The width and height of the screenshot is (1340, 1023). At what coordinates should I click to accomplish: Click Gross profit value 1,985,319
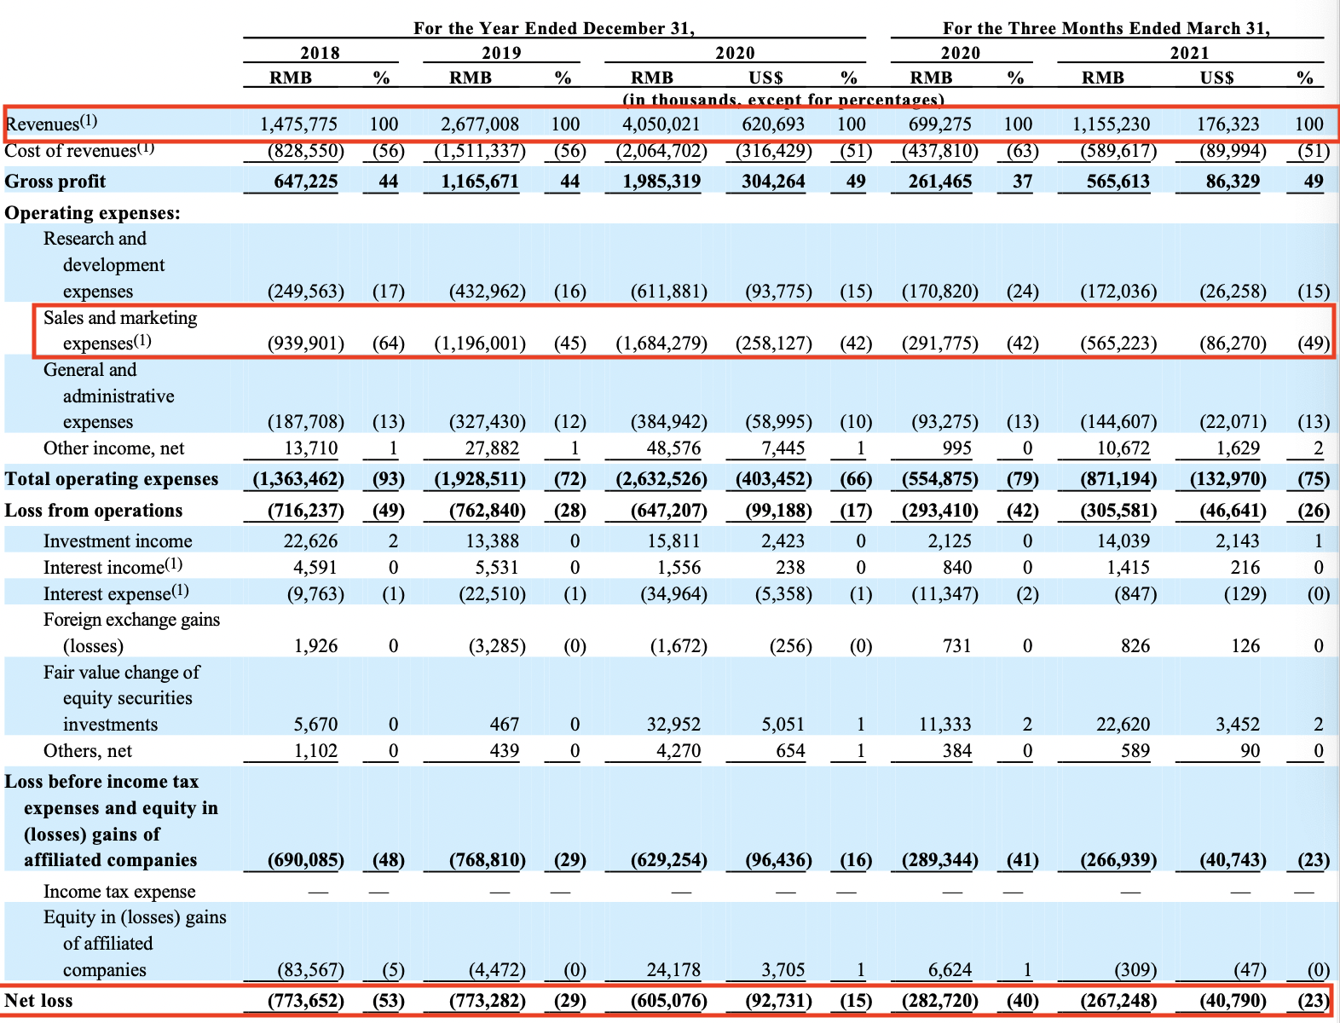(661, 182)
